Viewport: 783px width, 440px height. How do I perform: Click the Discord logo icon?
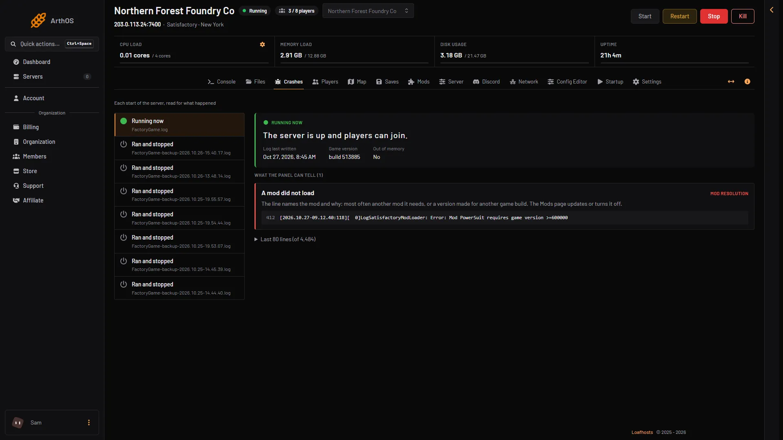click(476, 82)
